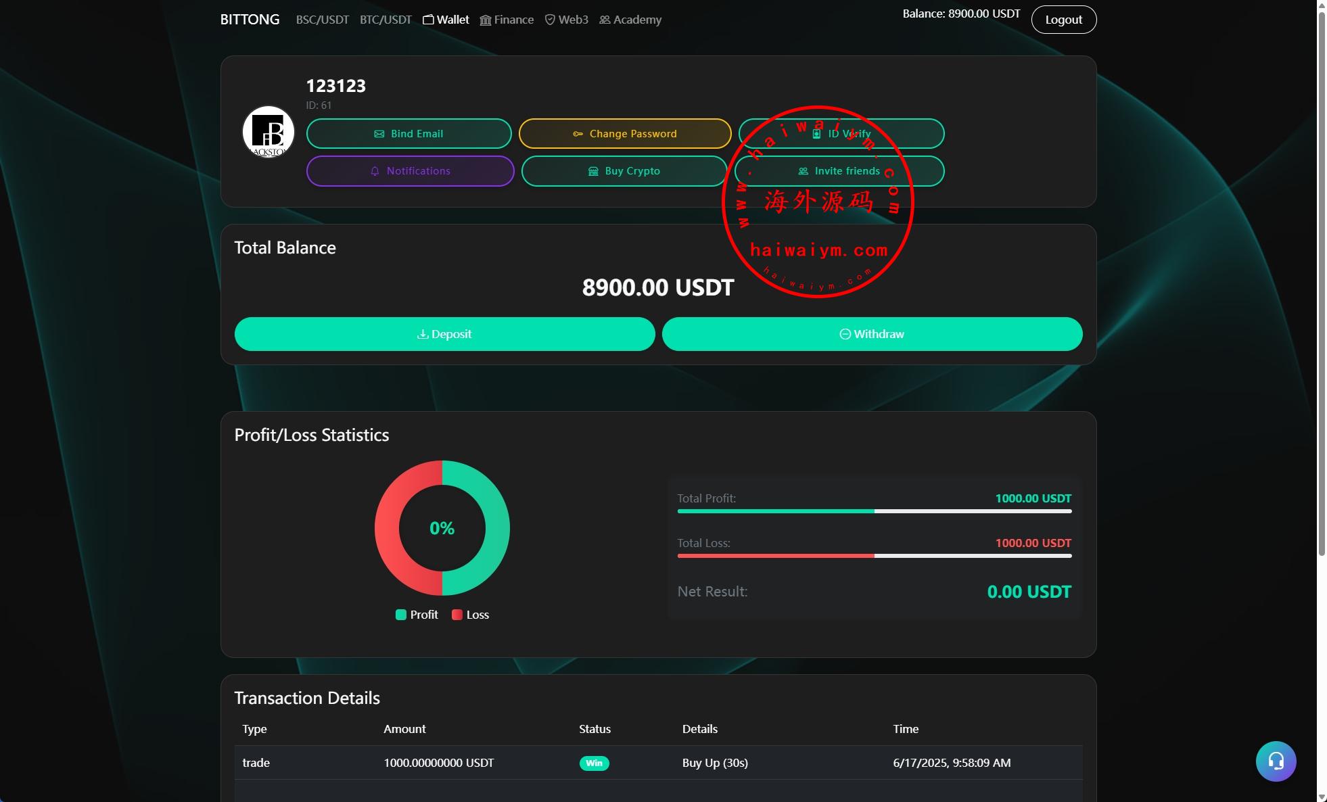The width and height of the screenshot is (1327, 802).
Task: Open BTC/USDT trading pair
Action: [x=386, y=20]
